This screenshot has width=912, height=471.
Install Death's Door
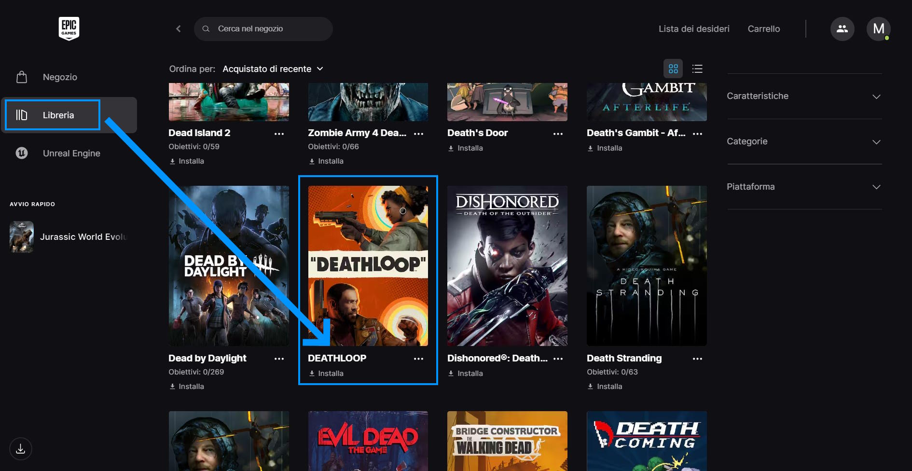coord(466,148)
